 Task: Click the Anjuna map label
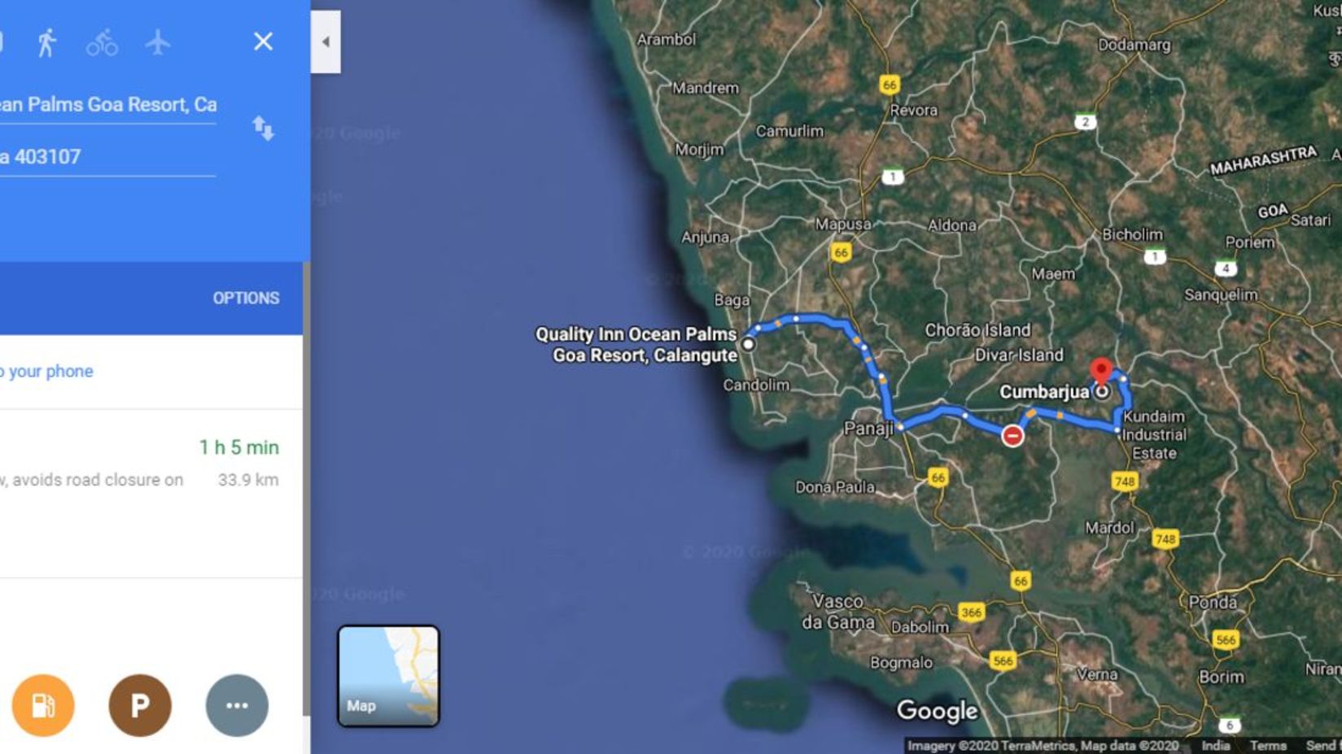click(x=705, y=237)
